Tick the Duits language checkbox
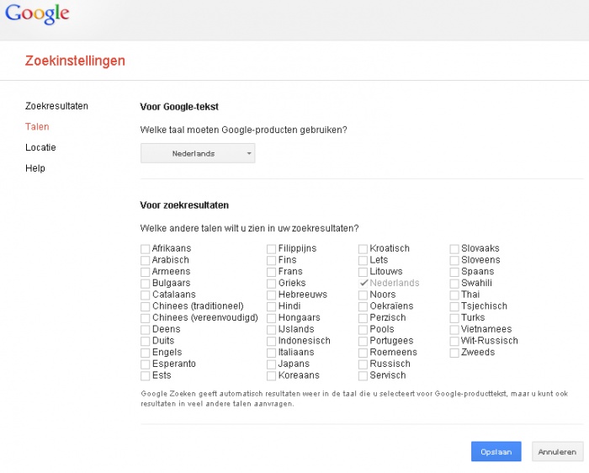The height and width of the screenshot is (473, 589). tap(145, 341)
